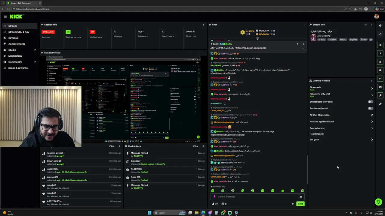Click the funny stream tag
The width and height of the screenshot is (385, 216).
coord(364,40)
